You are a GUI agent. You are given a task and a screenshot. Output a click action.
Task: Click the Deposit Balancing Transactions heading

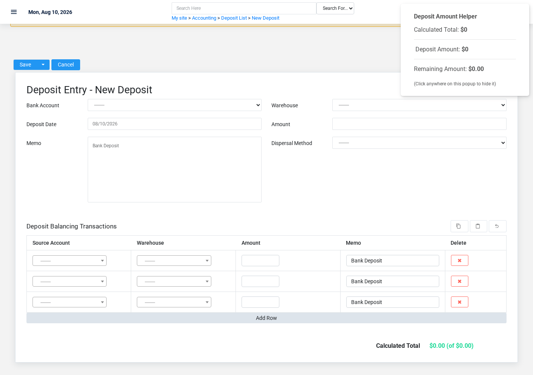tap(71, 226)
